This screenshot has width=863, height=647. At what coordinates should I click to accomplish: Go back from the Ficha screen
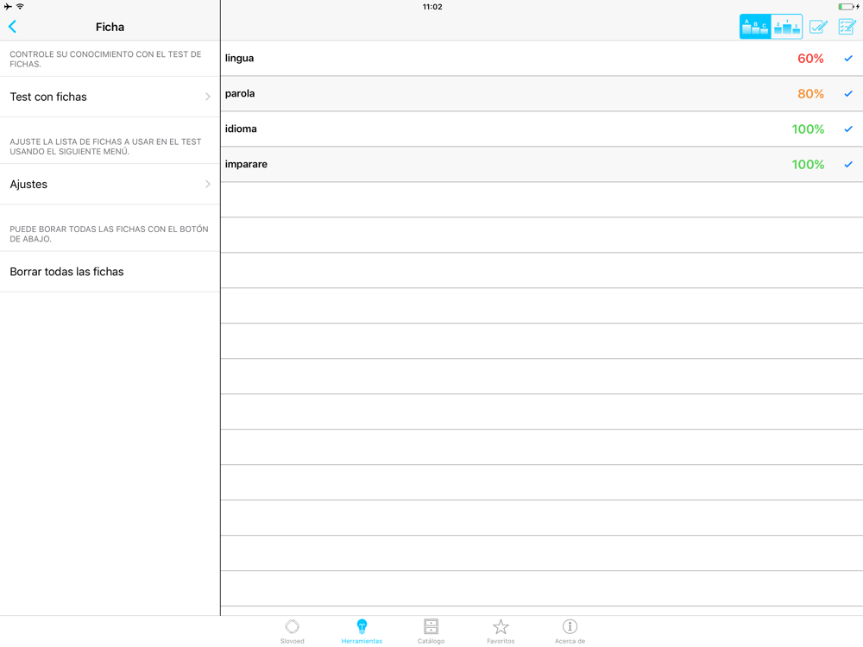pyautogui.click(x=13, y=27)
